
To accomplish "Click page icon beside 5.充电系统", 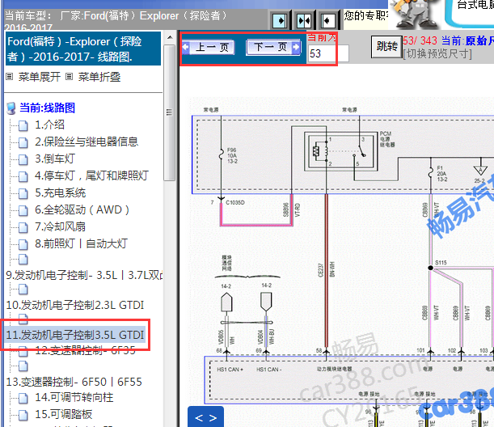I will pyautogui.click(x=23, y=193).
